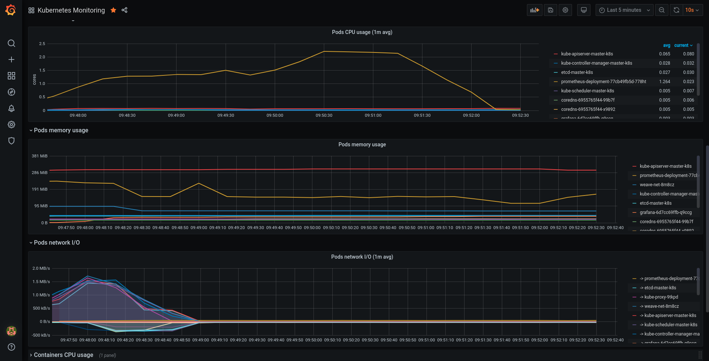Click prometheus-deployment color swatch in memory legend
709x361 pixels.
tap(634, 176)
